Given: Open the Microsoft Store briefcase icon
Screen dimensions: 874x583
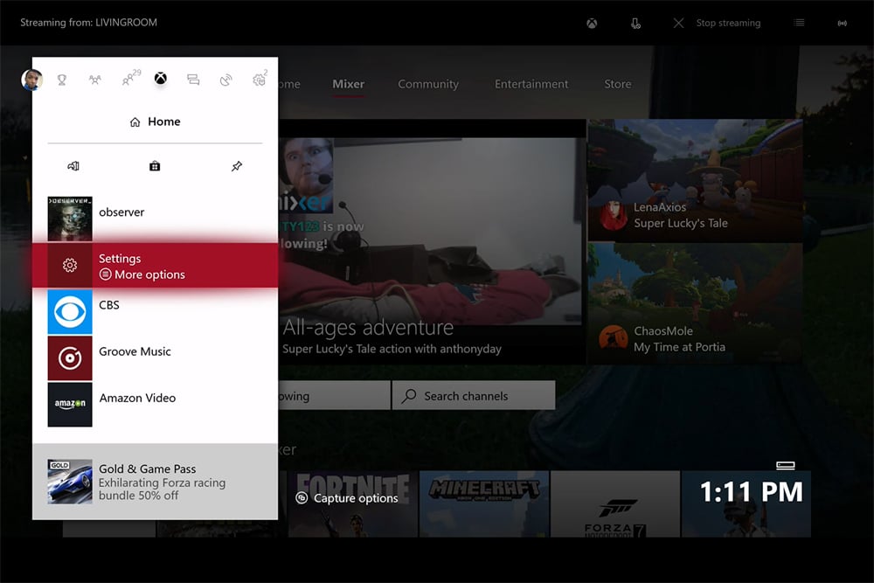Looking at the screenshot, I should [155, 166].
